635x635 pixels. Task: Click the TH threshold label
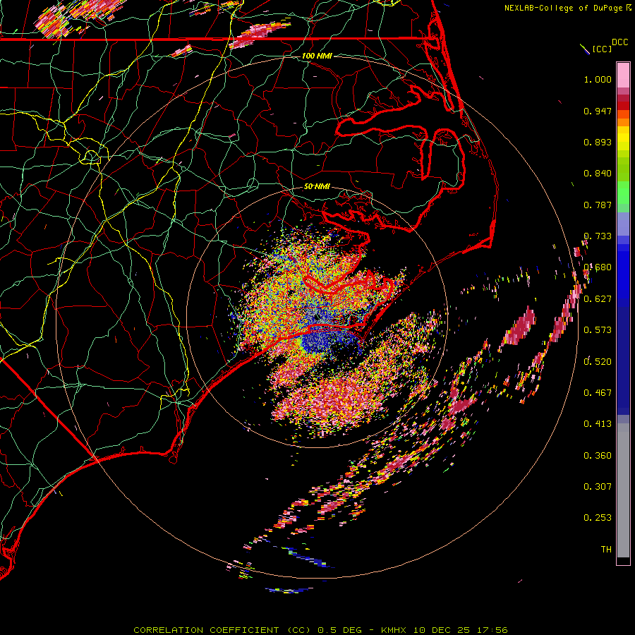pos(606,550)
